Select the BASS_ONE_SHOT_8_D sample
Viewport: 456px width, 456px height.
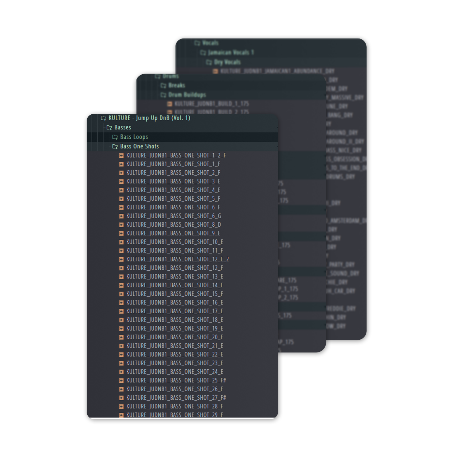tap(174, 225)
